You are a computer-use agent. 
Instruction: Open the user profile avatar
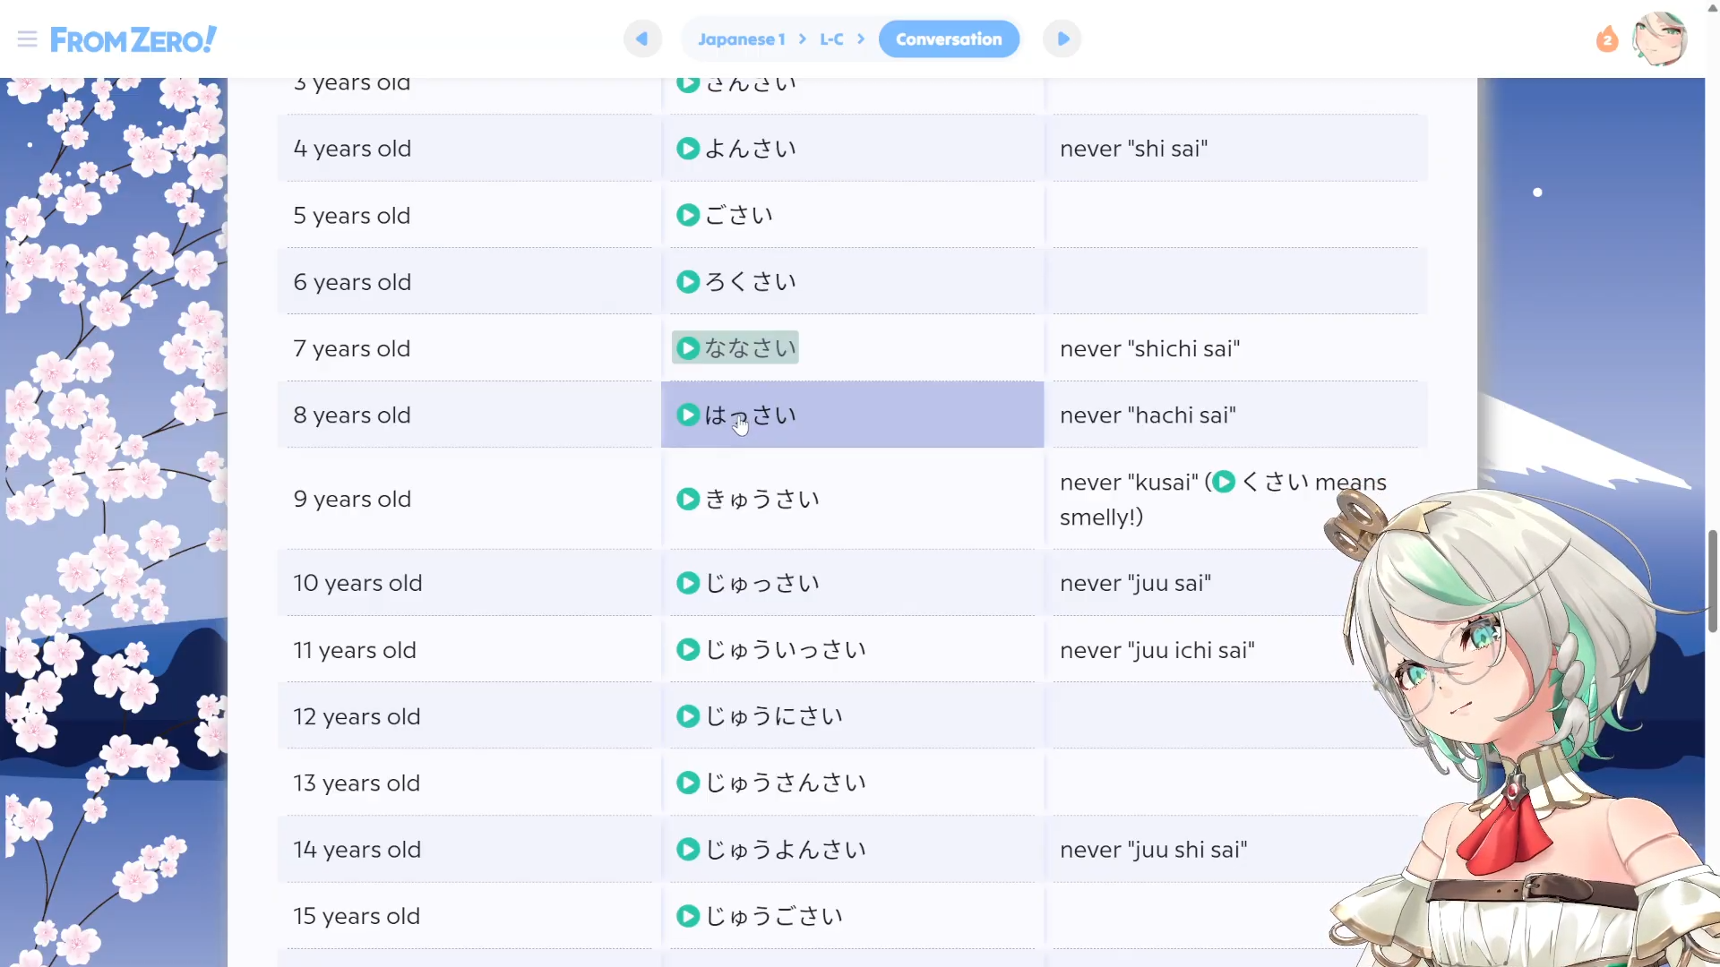click(x=1659, y=39)
